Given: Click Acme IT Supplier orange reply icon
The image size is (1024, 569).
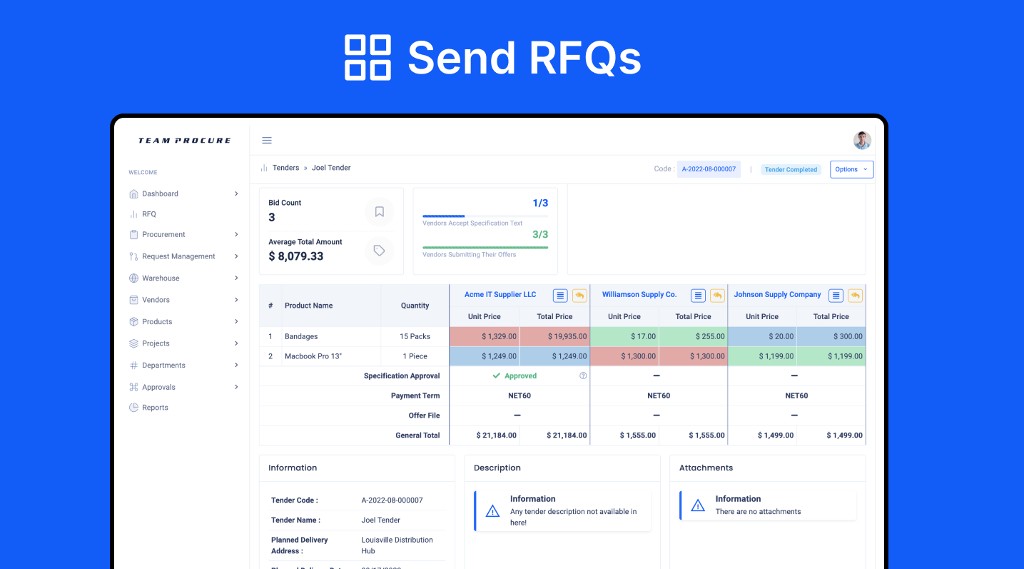Looking at the screenshot, I should point(579,296).
